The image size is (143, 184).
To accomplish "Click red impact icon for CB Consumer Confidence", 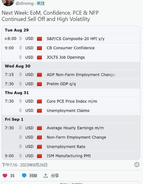I will pos(39,48).
